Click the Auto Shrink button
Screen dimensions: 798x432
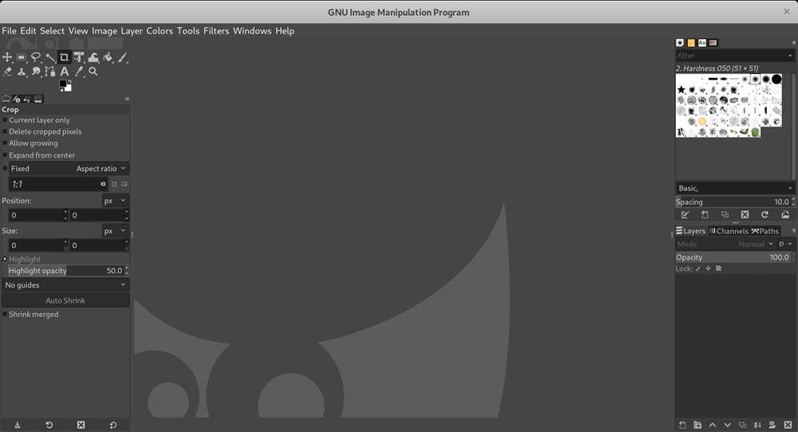click(x=65, y=300)
